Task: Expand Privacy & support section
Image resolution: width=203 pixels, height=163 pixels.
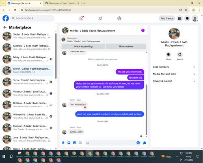Action: coord(174,81)
